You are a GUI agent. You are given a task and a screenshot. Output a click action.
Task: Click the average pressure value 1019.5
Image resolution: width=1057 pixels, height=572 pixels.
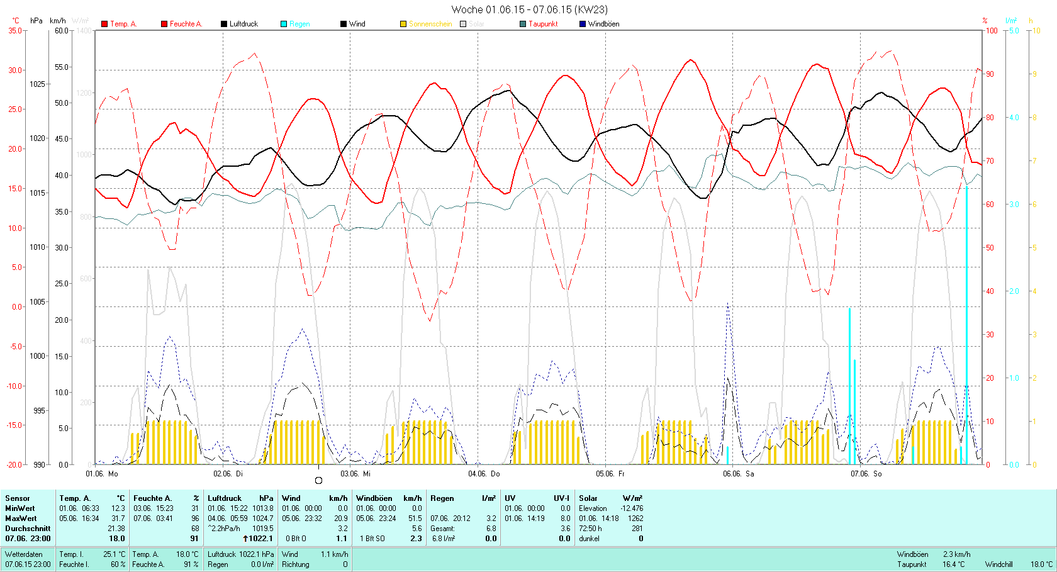[x=263, y=529]
